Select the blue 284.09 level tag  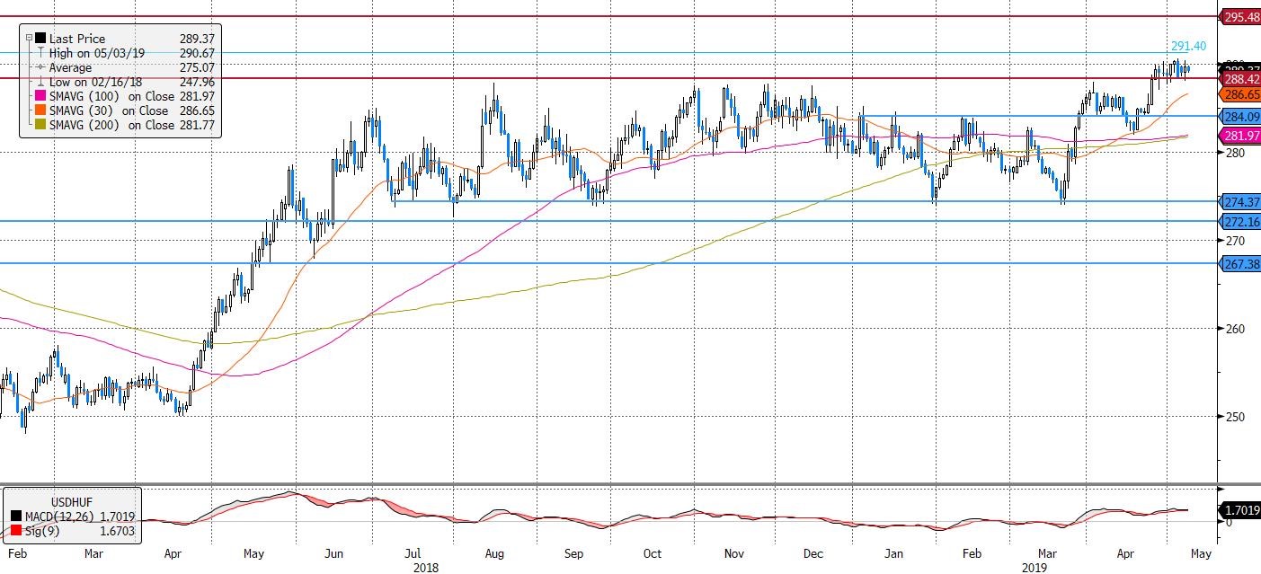click(1240, 117)
